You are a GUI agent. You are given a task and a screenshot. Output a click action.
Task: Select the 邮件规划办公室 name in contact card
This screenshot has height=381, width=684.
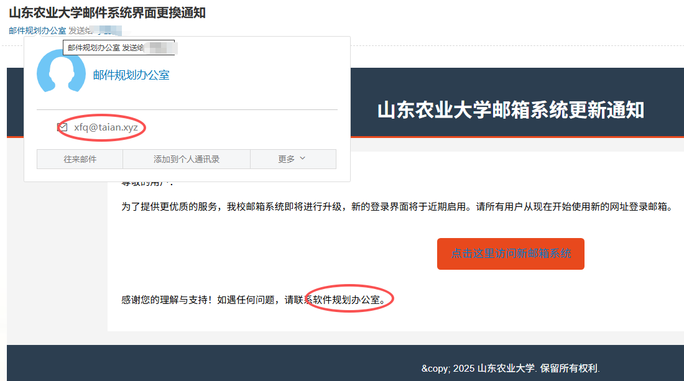click(x=131, y=75)
